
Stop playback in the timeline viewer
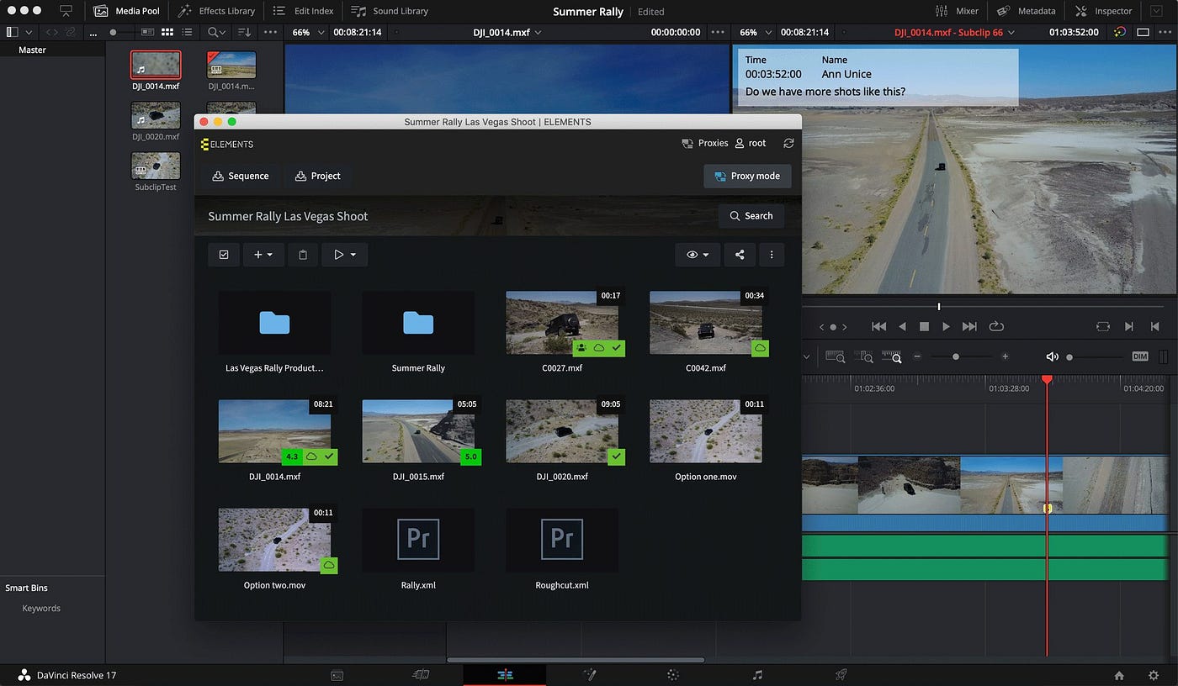point(924,326)
